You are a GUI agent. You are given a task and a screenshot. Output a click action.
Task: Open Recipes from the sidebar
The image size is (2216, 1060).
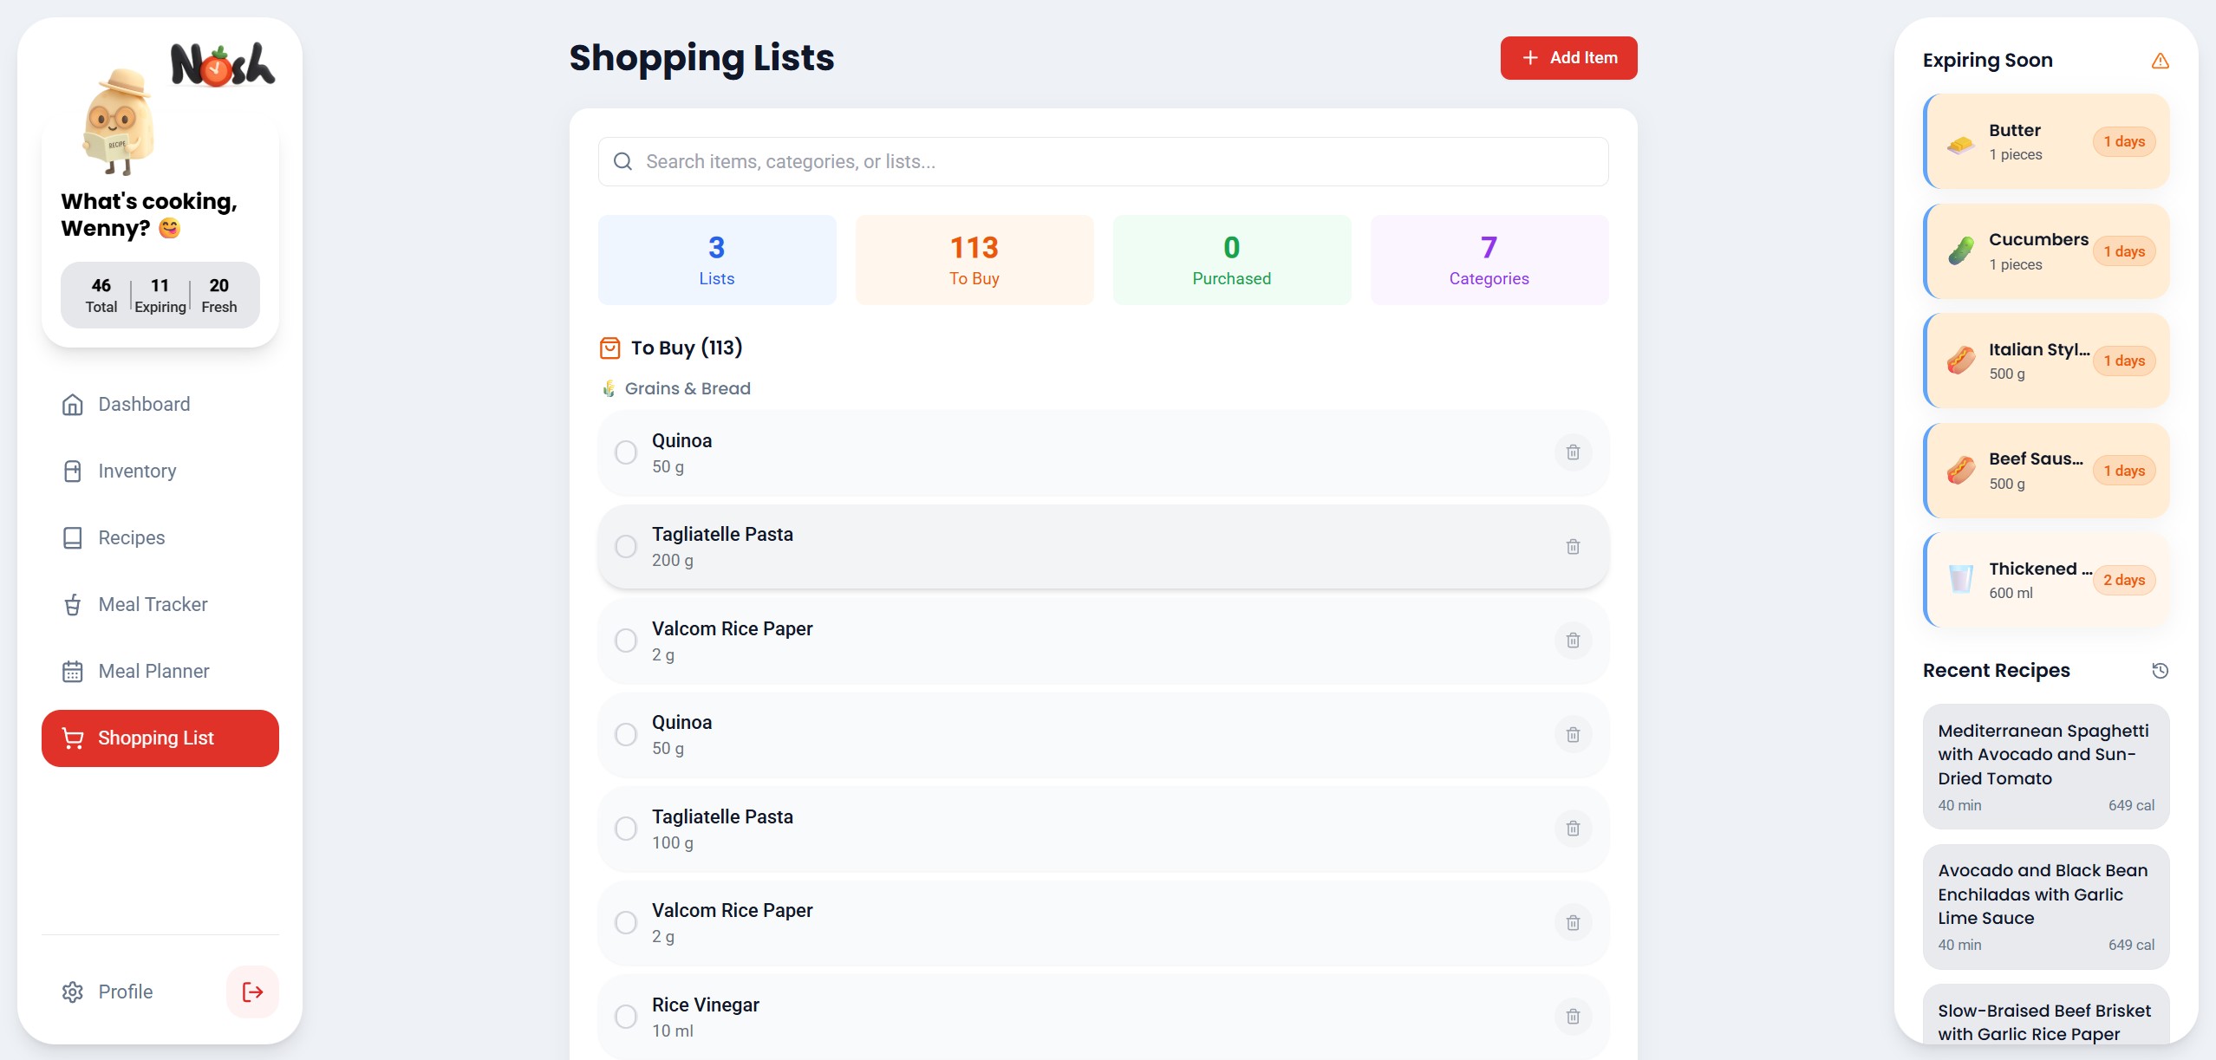pos(131,537)
